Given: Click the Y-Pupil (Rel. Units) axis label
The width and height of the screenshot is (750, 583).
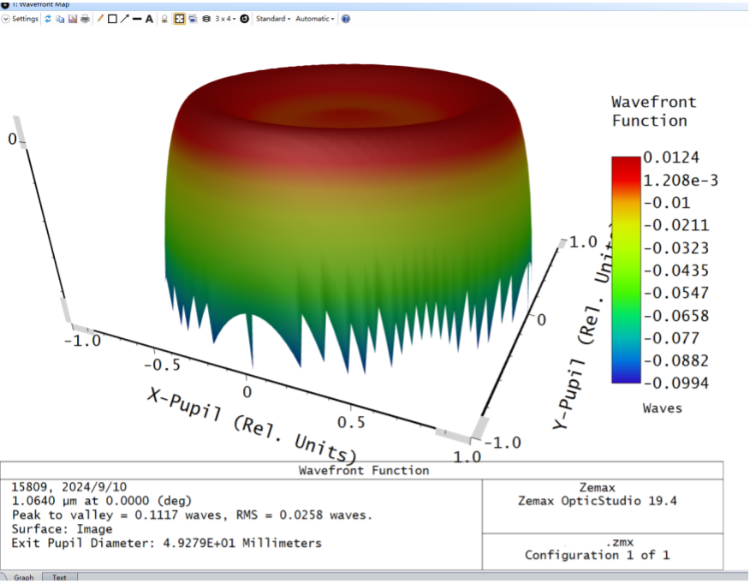Looking at the screenshot, I should click(x=584, y=325).
